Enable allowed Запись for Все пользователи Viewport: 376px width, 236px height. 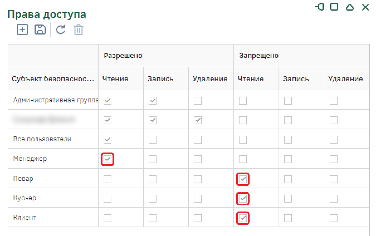(153, 139)
